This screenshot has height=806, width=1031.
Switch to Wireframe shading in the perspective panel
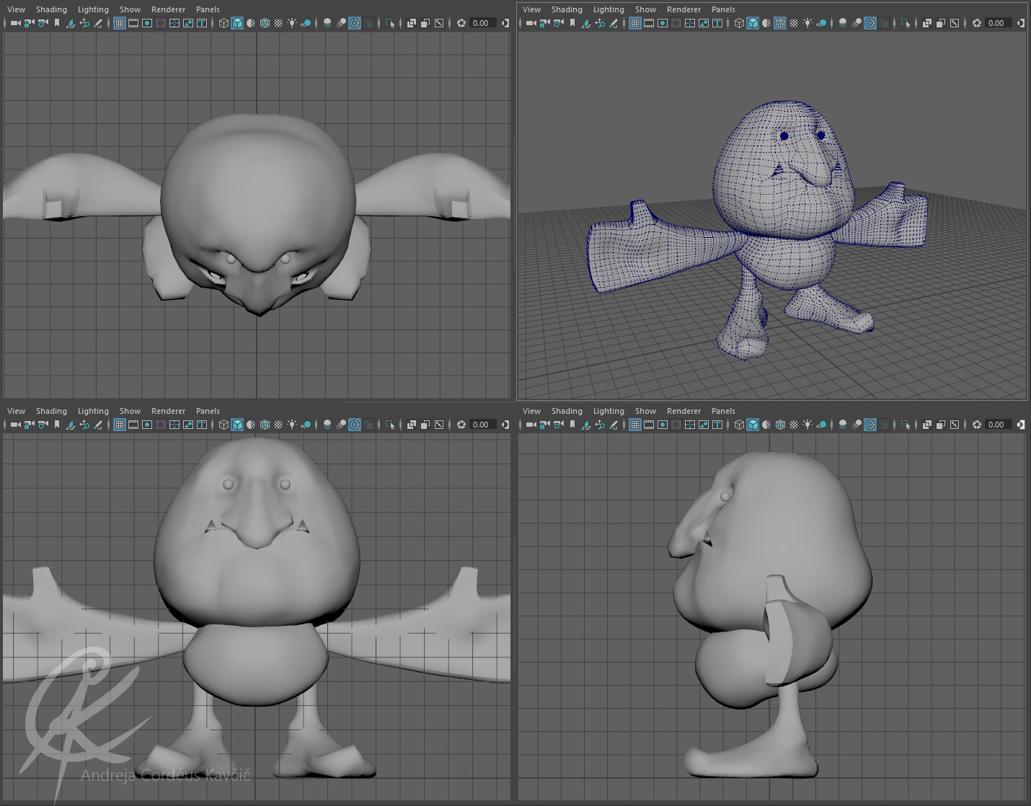tap(739, 23)
